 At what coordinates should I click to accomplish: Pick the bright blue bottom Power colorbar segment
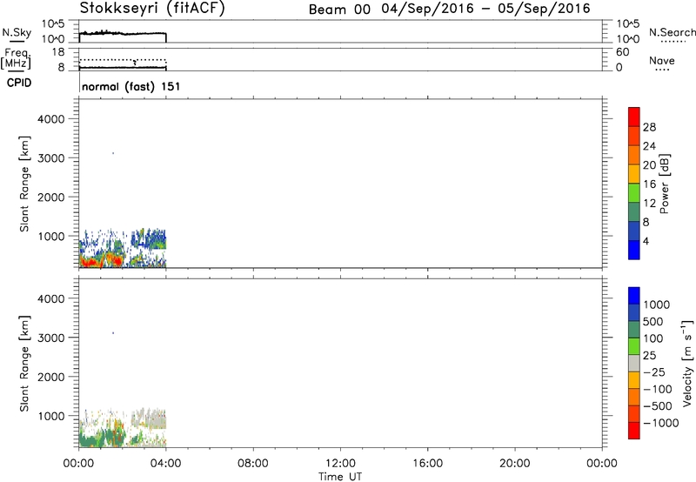(634, 250)
